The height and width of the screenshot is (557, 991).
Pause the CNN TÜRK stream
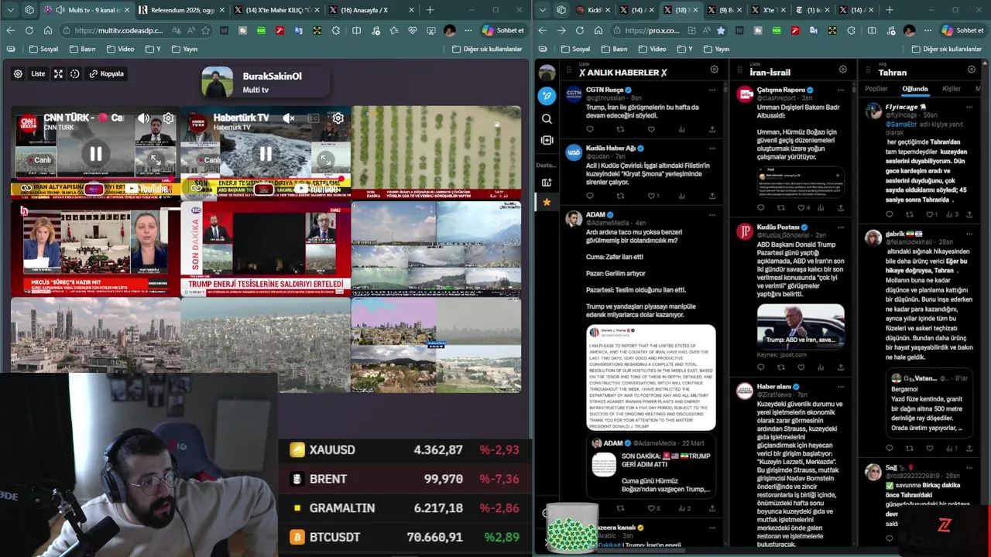(96, 153)
